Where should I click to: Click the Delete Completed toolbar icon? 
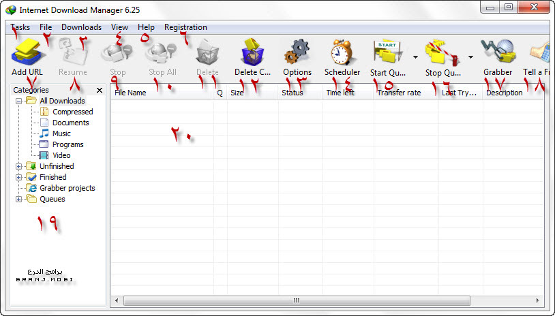point(253,52)
